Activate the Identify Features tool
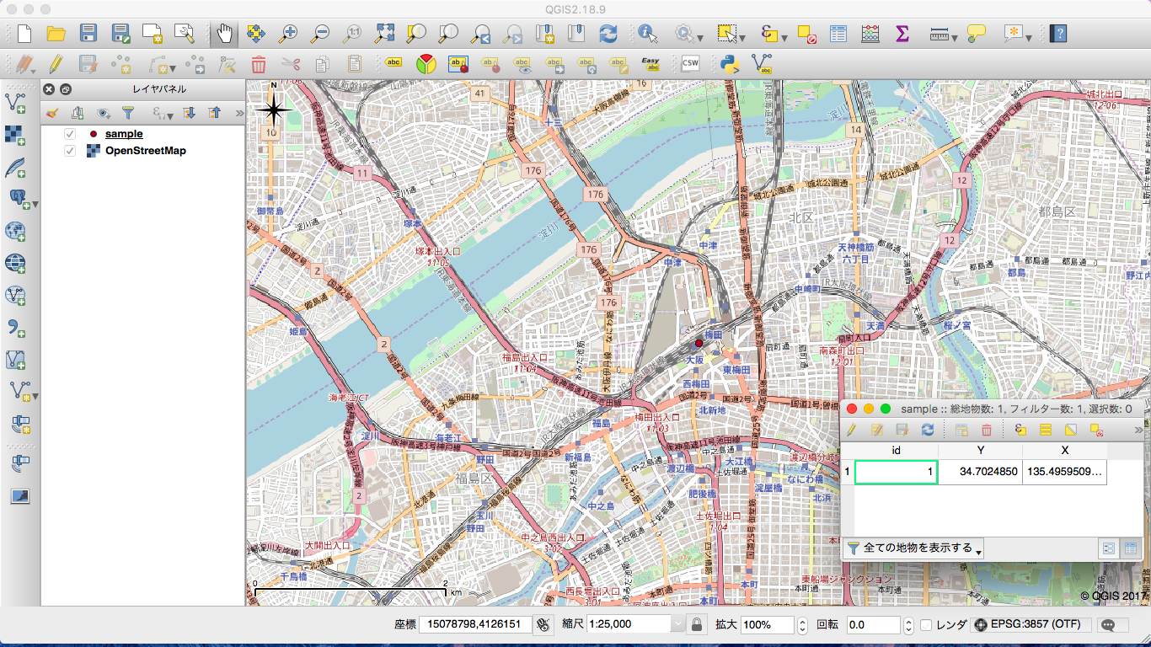Viewport: 1151px width, 647px height. [647, 34]
